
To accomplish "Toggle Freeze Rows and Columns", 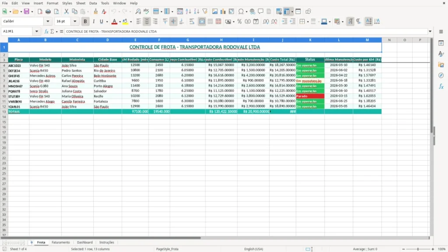I will tap(287, 11).
